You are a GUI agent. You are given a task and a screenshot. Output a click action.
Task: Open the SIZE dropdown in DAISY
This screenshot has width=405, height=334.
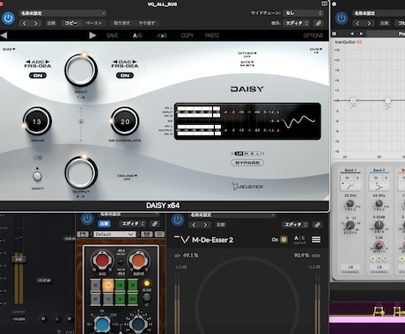(9, 49)
